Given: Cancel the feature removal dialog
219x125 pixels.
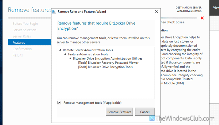Looking at the screenshot, I should pos(145,112).
